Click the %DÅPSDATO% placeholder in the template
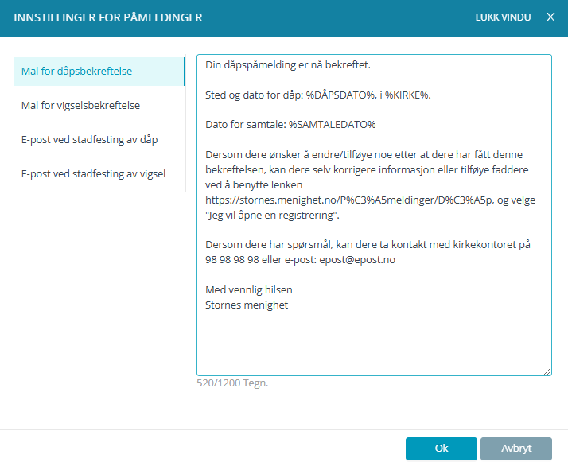This screenshot has height=466, width=568. (340, 95)
